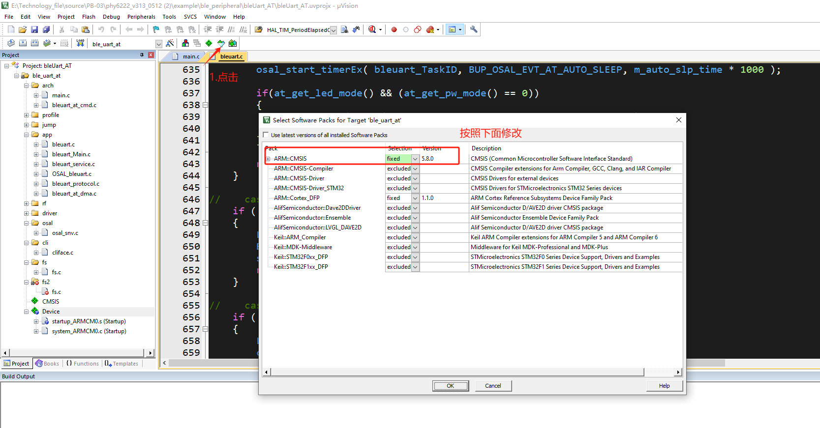Toggle window layout toolbar icon

pos(452,29)
